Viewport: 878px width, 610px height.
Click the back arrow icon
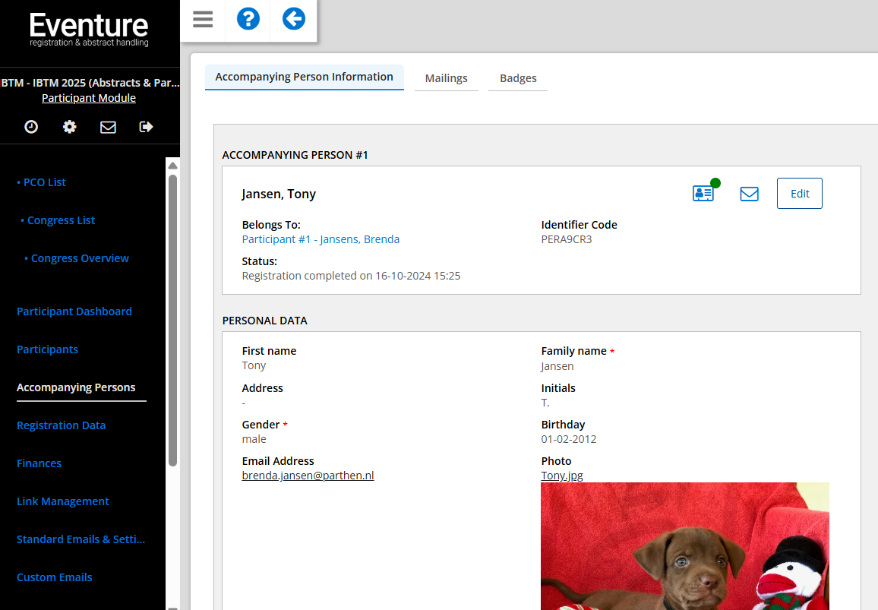[294, 20]
